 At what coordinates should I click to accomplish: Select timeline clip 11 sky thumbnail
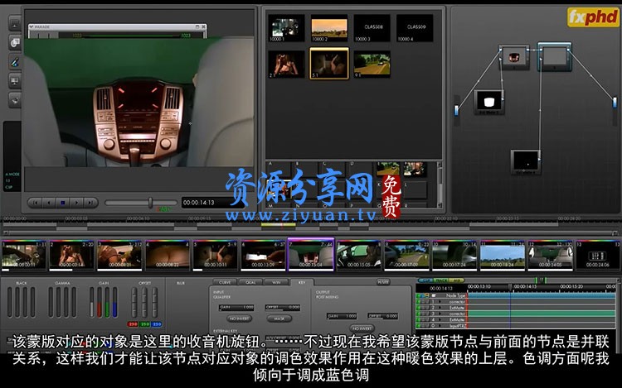point(503,256)
